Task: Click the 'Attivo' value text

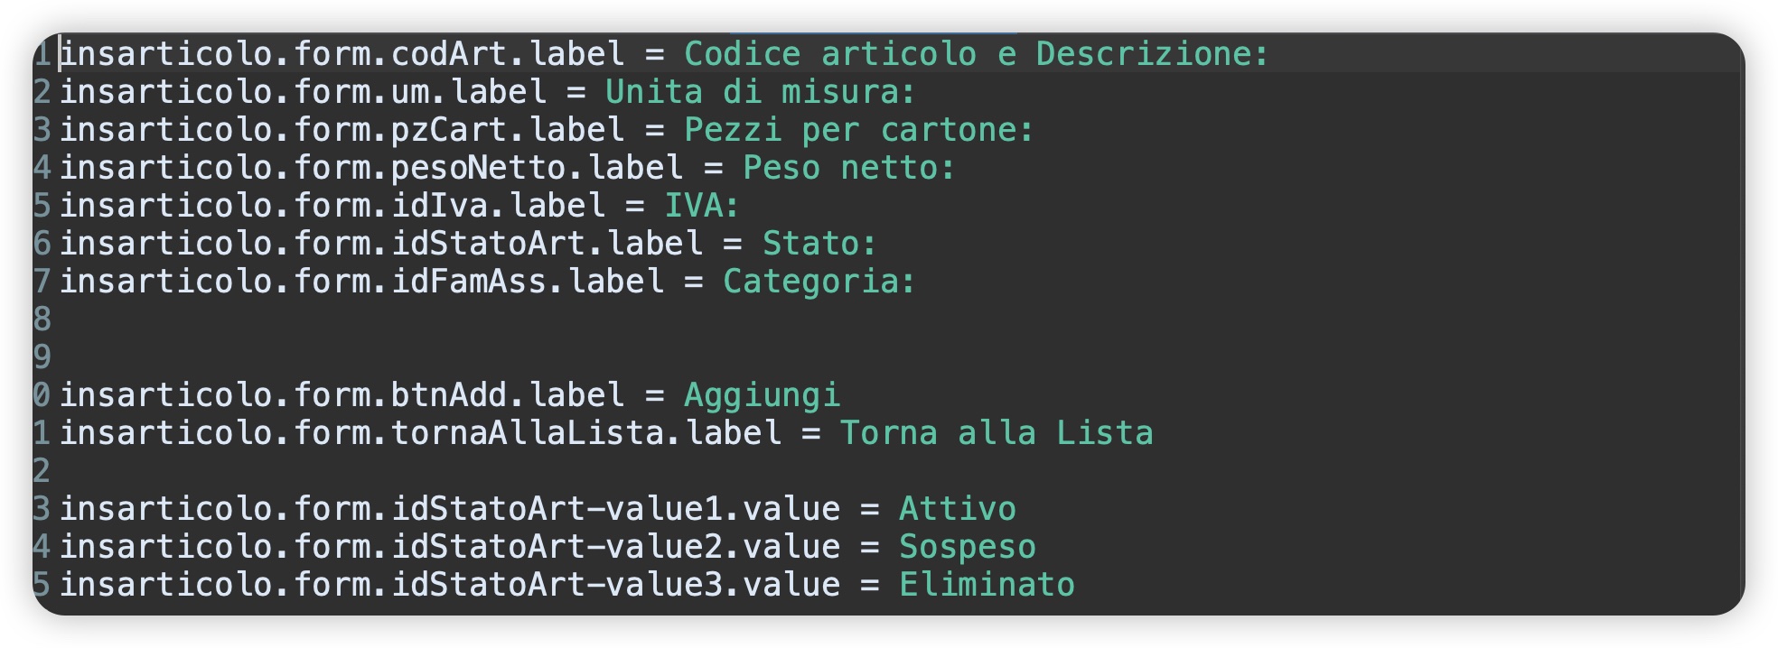Action: pyautogui.click(x=958, y=509)
